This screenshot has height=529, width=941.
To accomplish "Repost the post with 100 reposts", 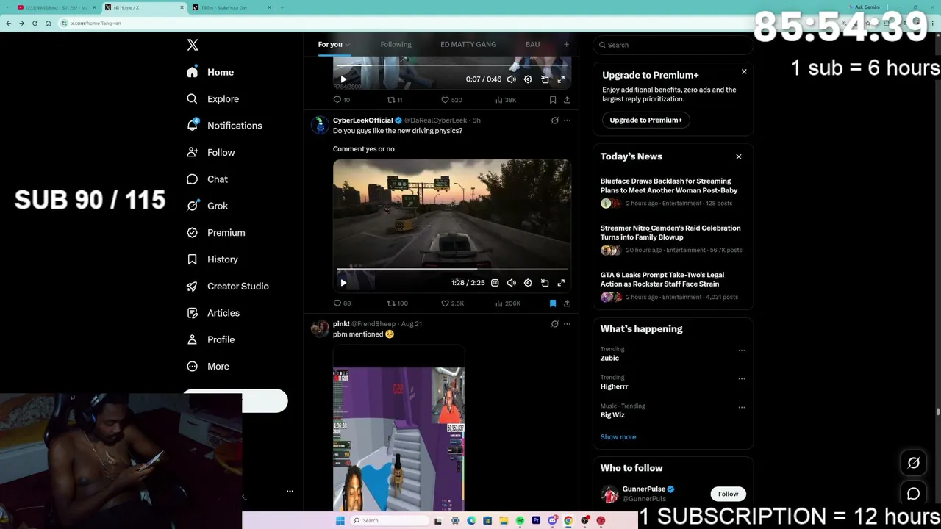I will click(398, 303).
